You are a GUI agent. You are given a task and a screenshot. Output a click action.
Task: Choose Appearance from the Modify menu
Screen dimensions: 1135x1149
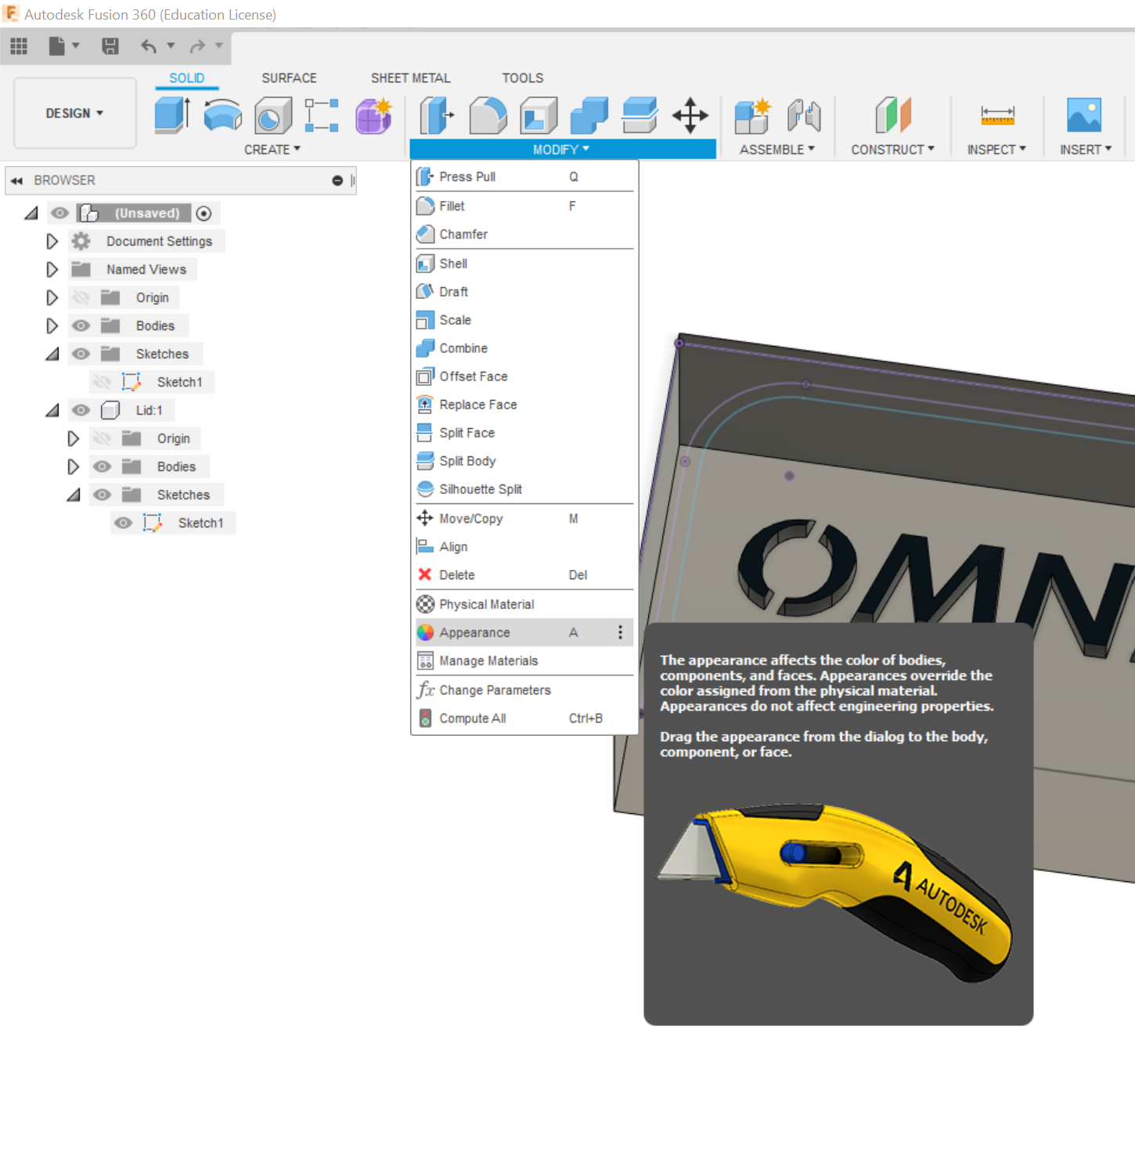click(524, 632)
